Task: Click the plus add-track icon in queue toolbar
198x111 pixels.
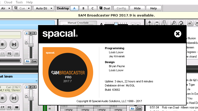Action: 150,23
